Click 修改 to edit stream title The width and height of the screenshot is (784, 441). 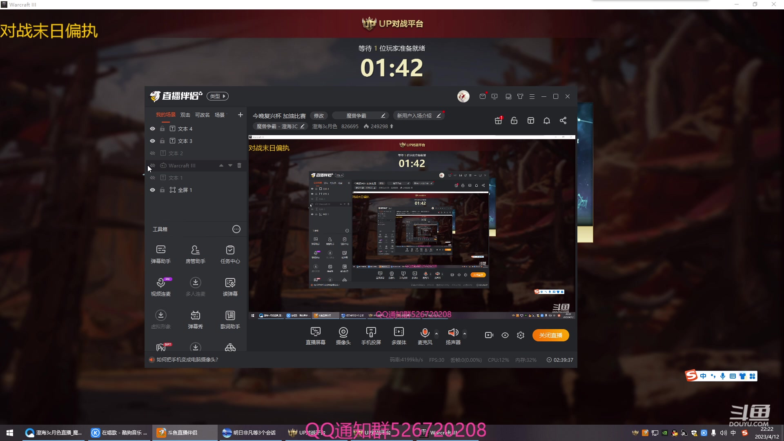point(319,116)
